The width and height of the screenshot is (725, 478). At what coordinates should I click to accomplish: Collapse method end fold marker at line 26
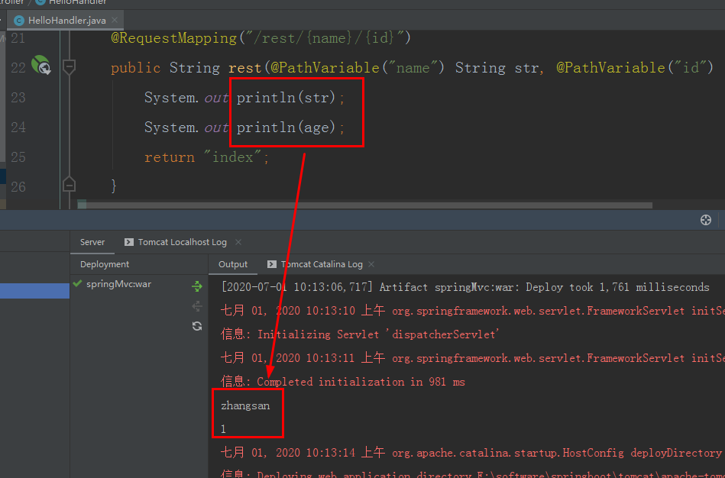point(69,185)
